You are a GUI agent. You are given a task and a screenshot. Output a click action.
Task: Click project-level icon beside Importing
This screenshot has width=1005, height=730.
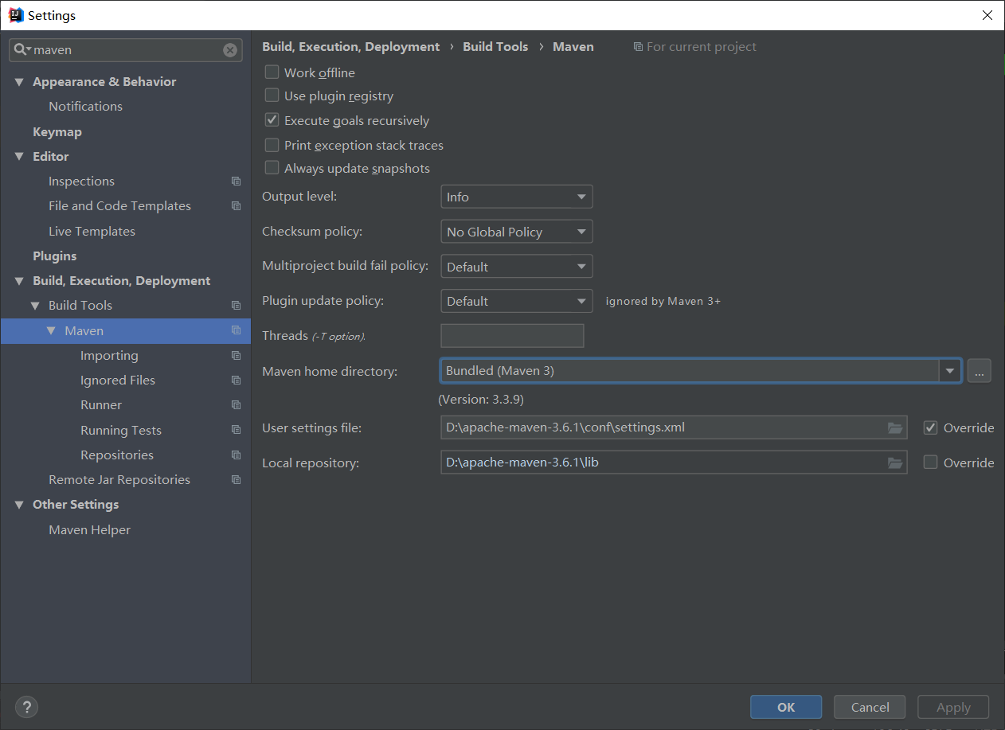point(236,356)
